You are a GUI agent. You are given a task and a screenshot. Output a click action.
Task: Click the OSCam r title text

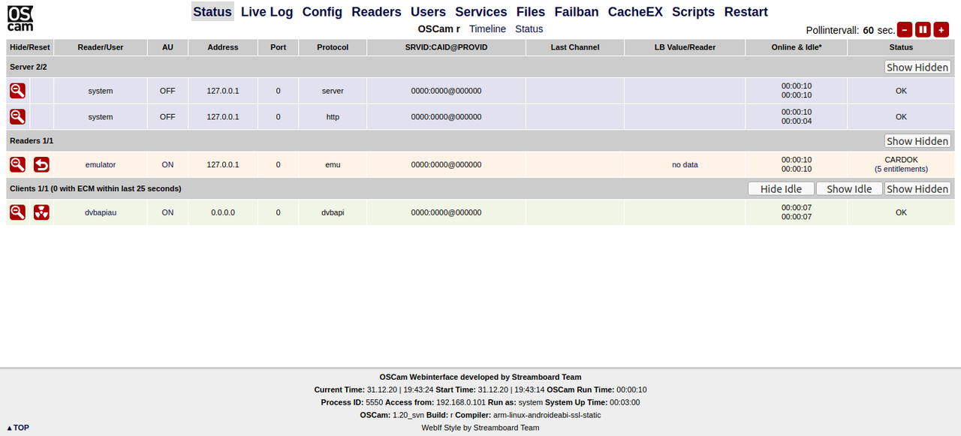(439, 29)
